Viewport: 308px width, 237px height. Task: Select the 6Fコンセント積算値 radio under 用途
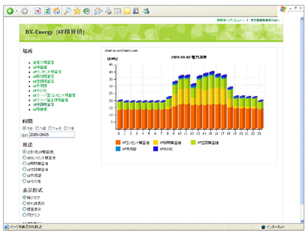click(x=24, y=158)
